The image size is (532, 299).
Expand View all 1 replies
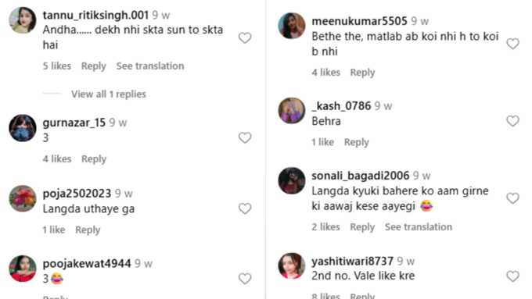109,94
